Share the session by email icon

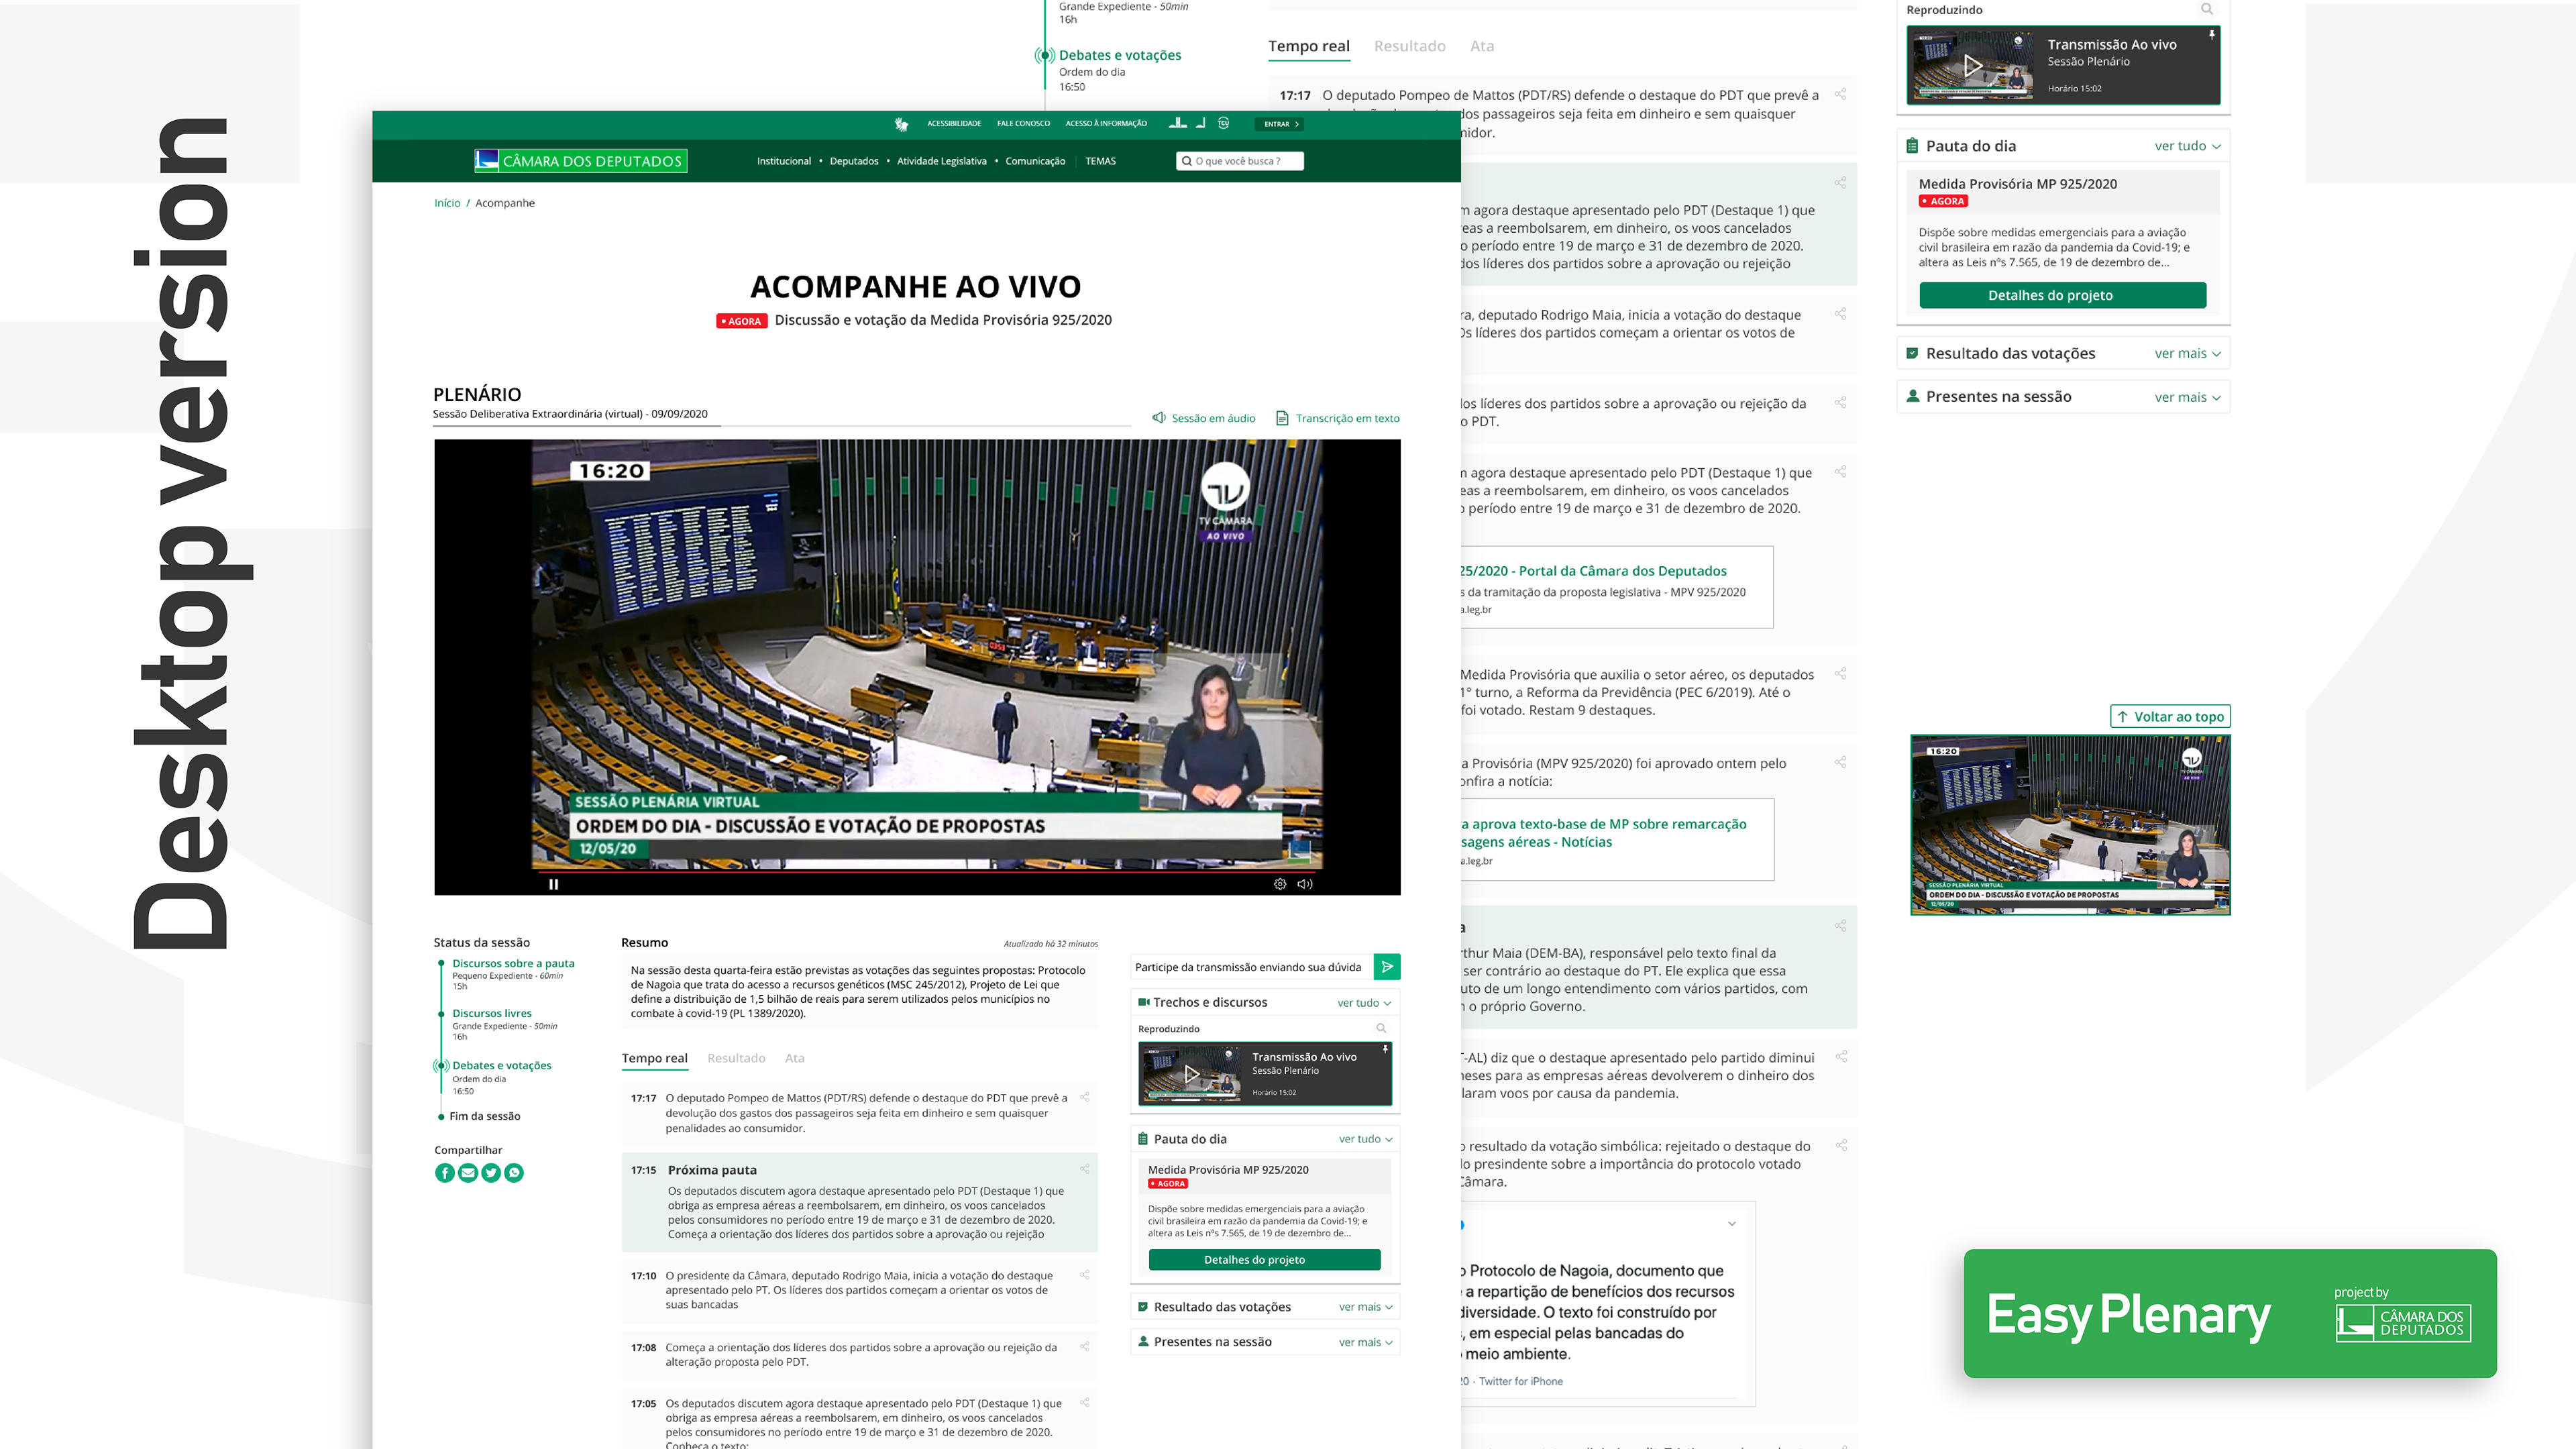(x=468, y=1173)
